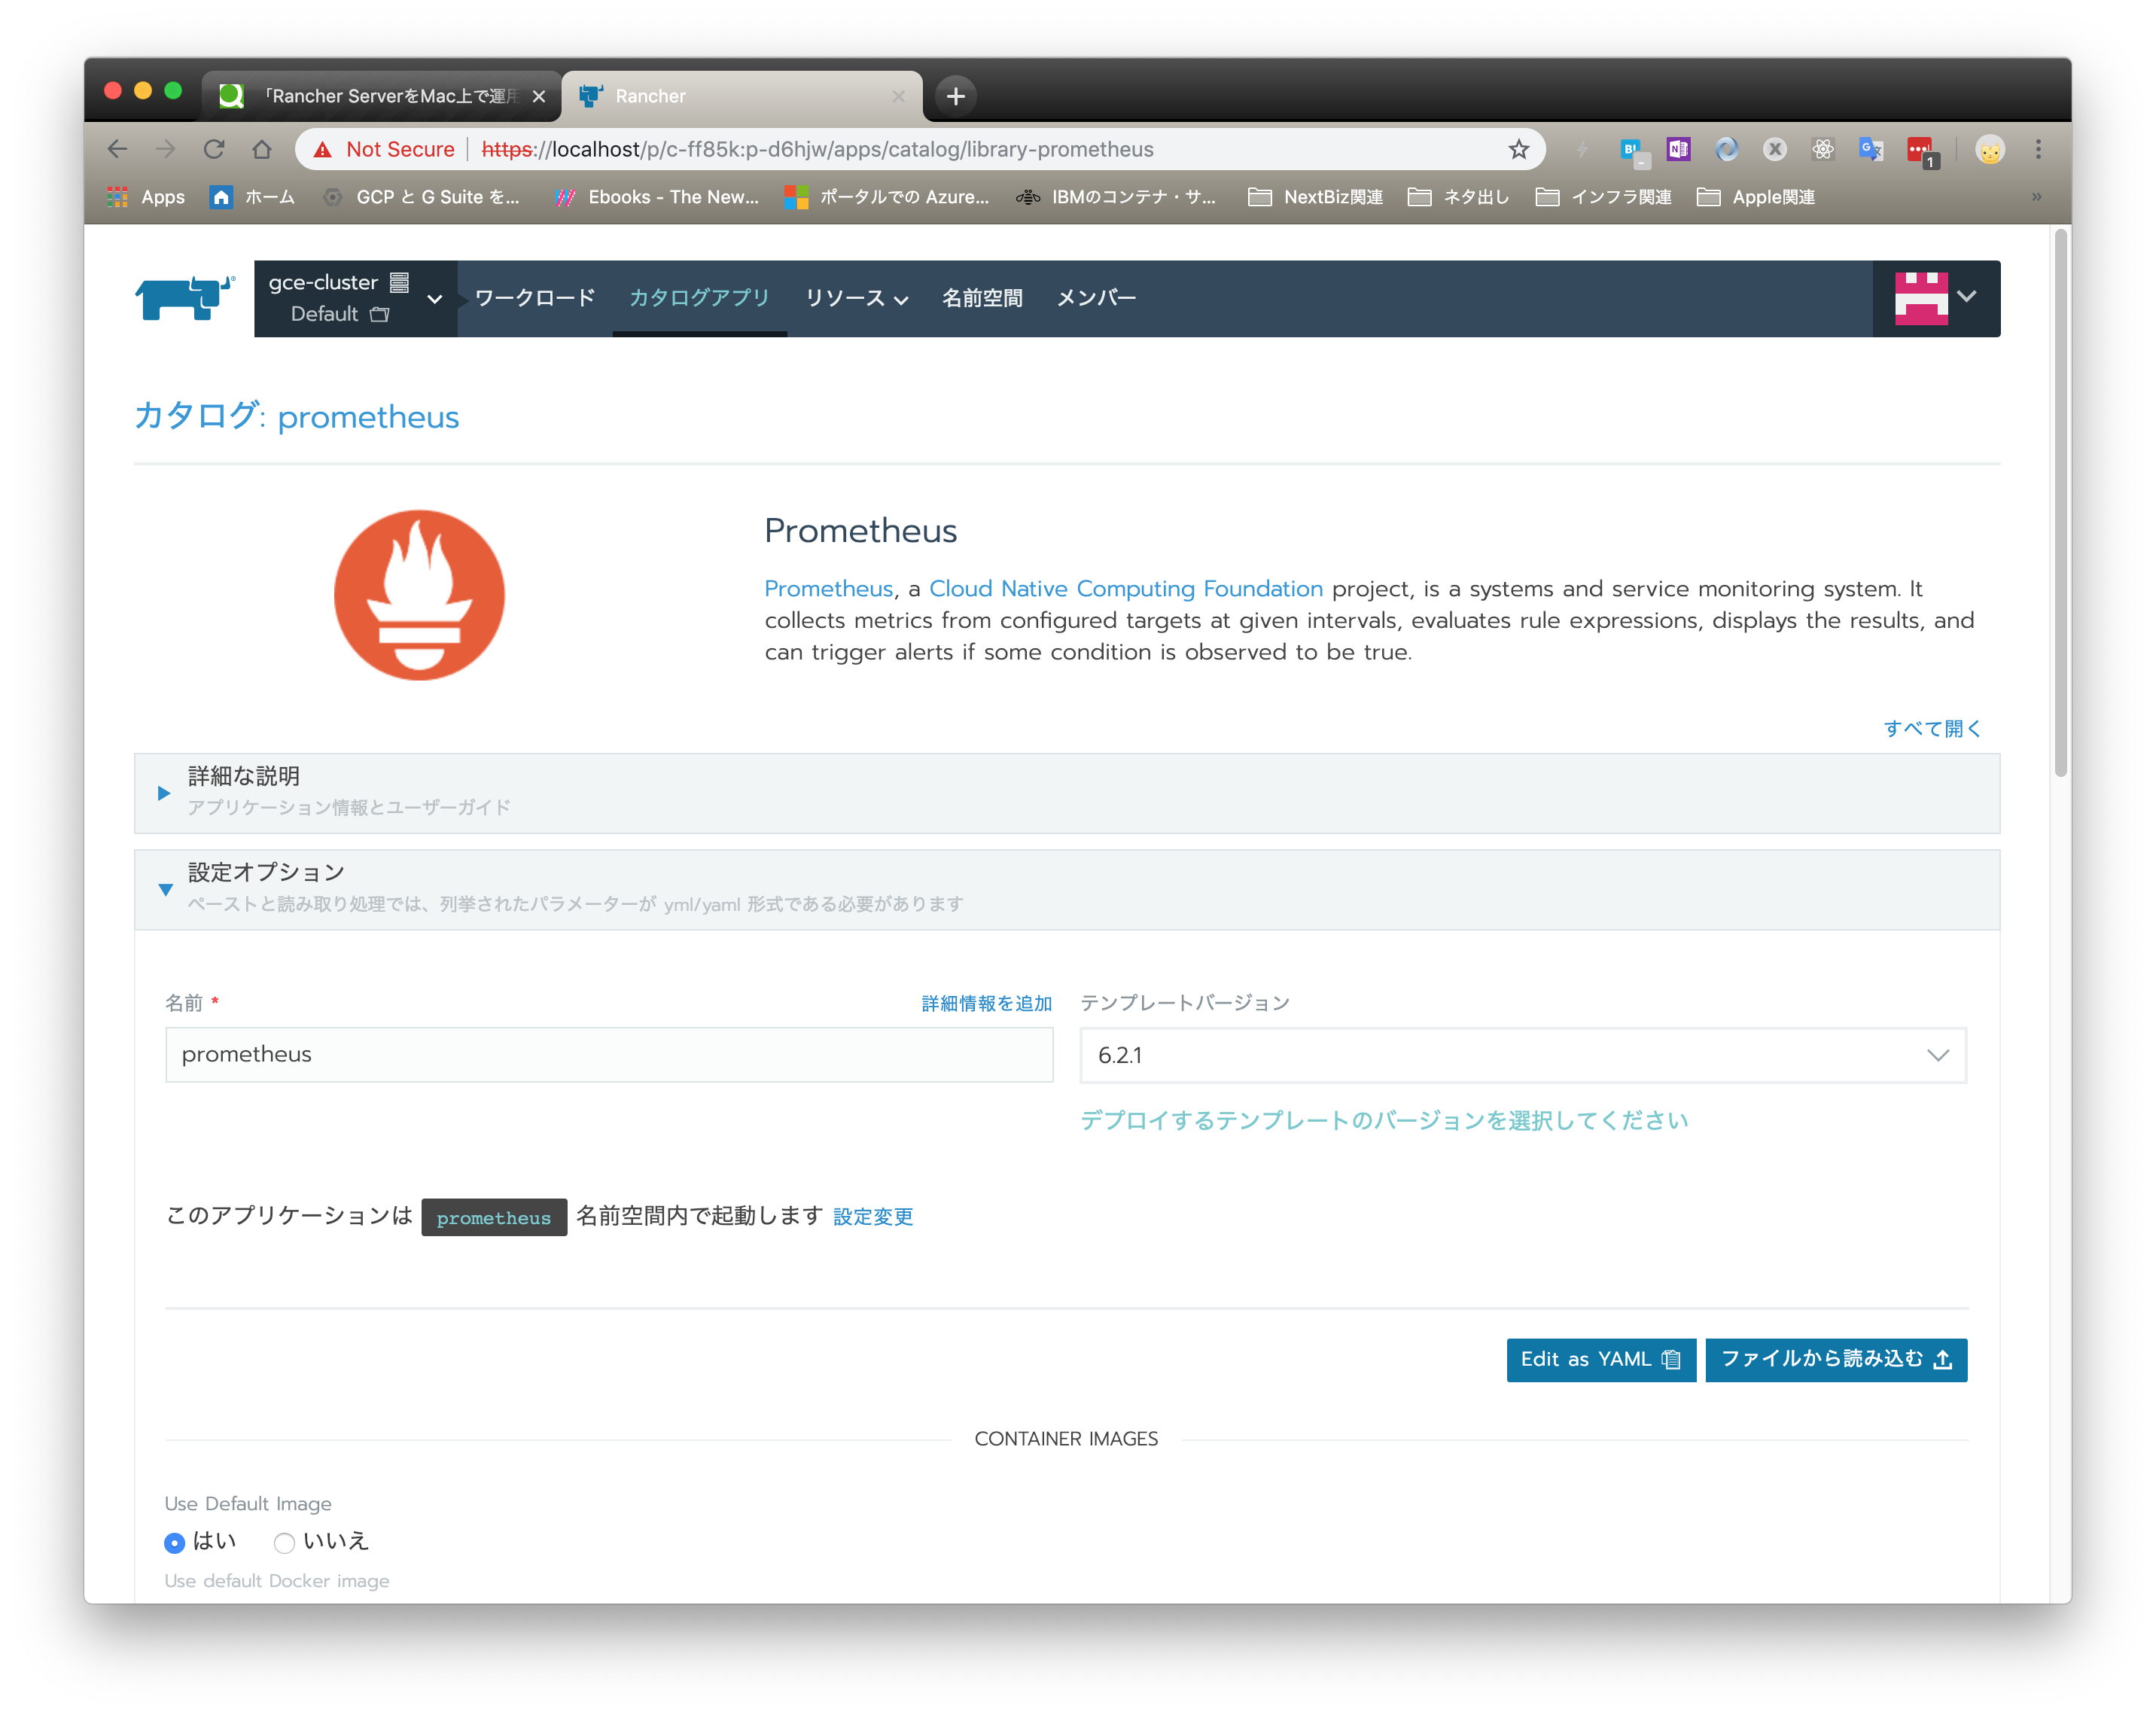Open Chrome's three-dot menu
2156x1715 pixels.
pos(2038,150)
